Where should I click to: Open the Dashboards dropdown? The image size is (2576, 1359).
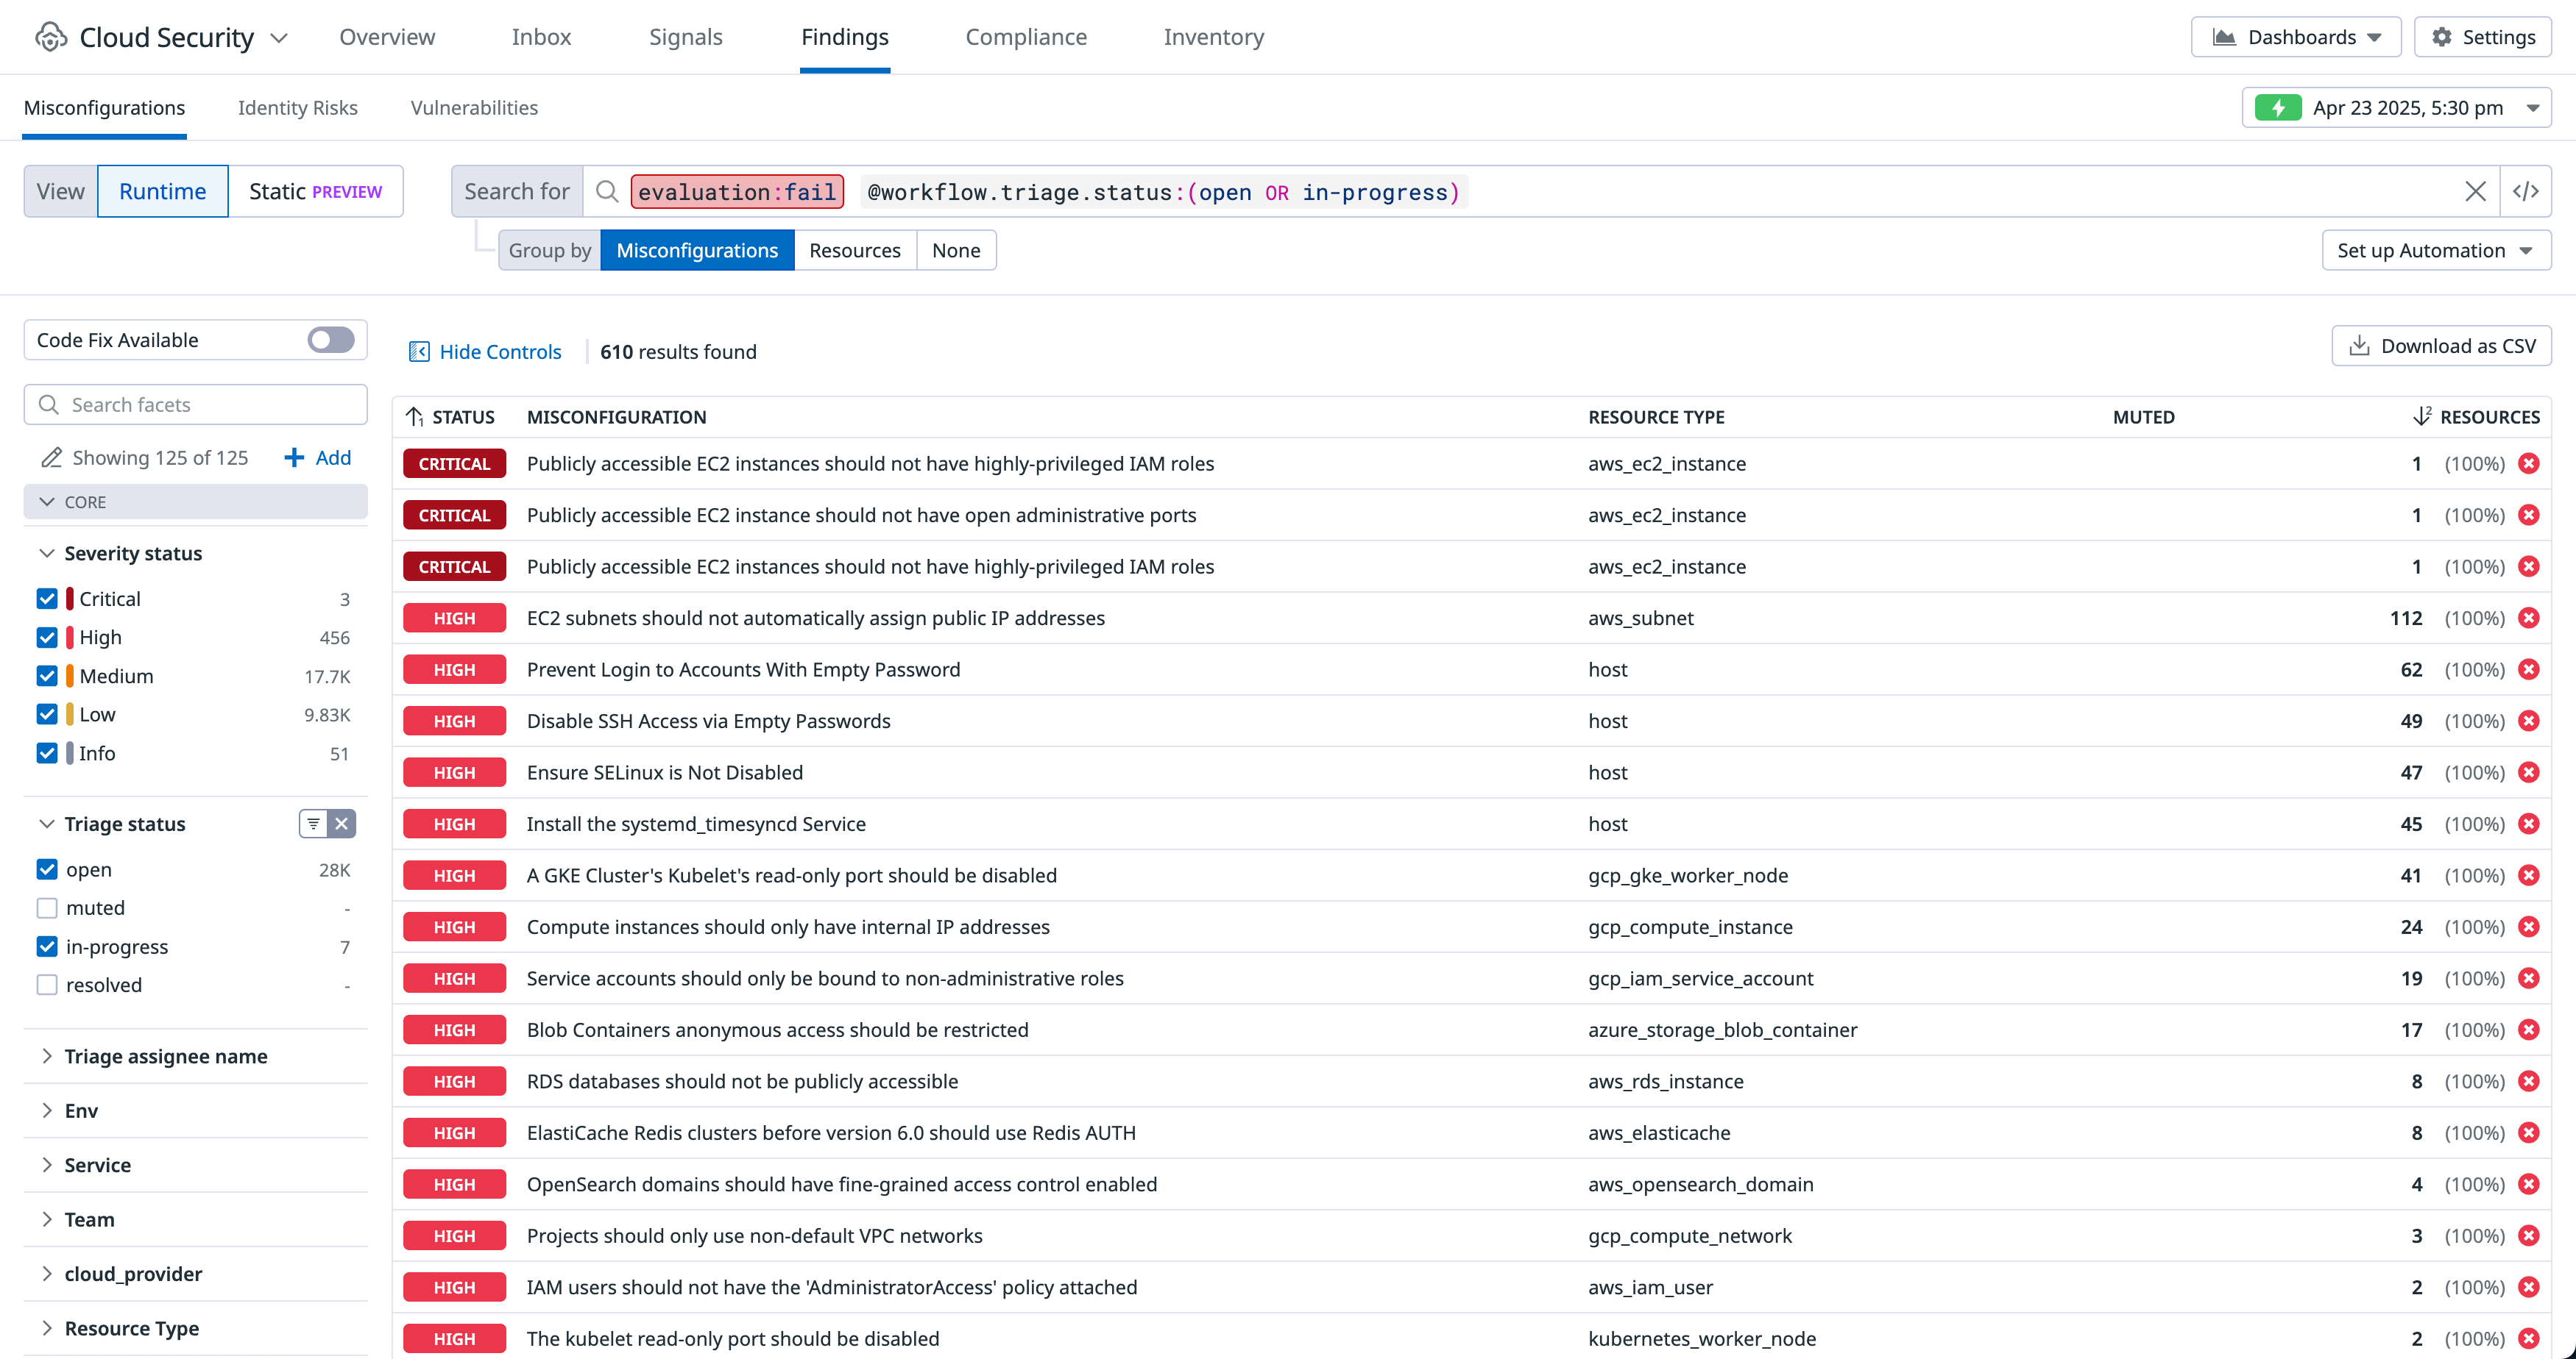tap(2295, 37)
